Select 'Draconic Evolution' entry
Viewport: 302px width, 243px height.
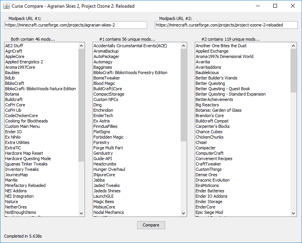(x=212, y=180)
